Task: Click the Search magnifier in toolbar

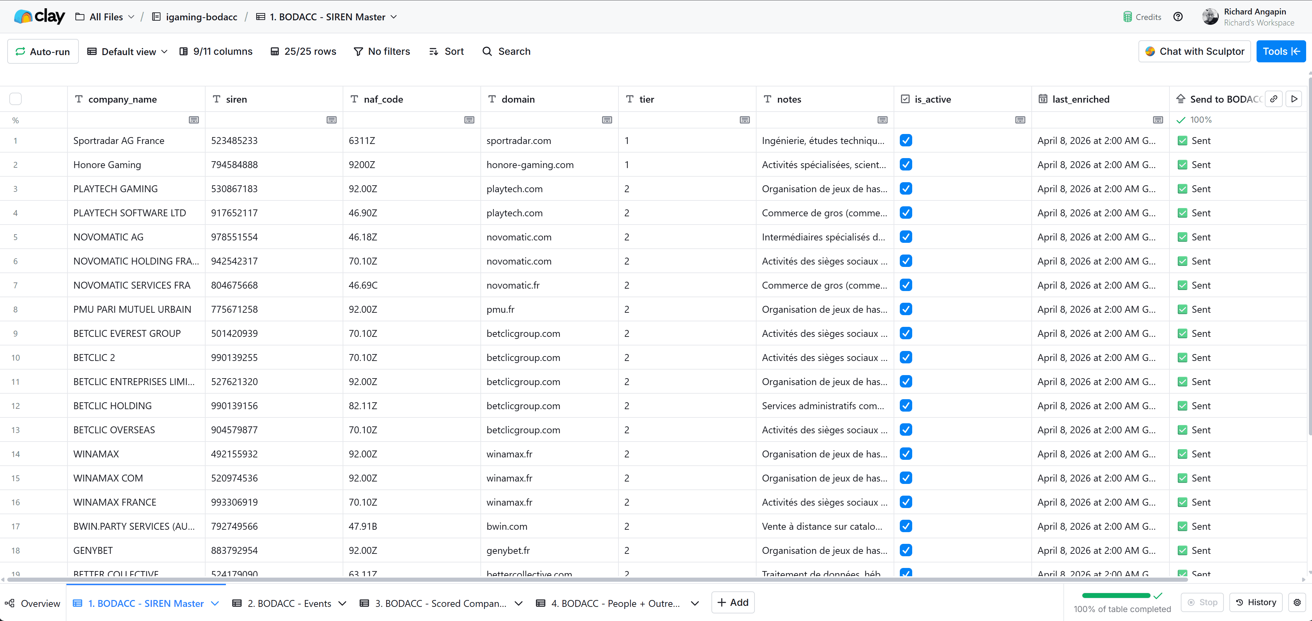Action: pyautogui.click(x=487, y=51)
